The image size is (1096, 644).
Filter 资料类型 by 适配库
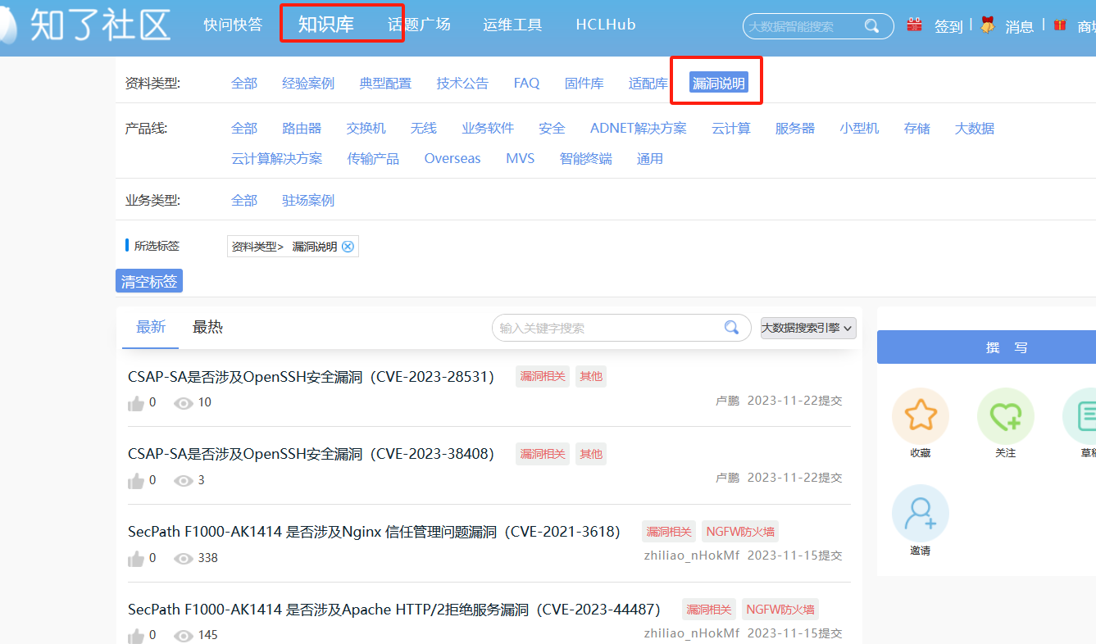[x=648, y=83]
